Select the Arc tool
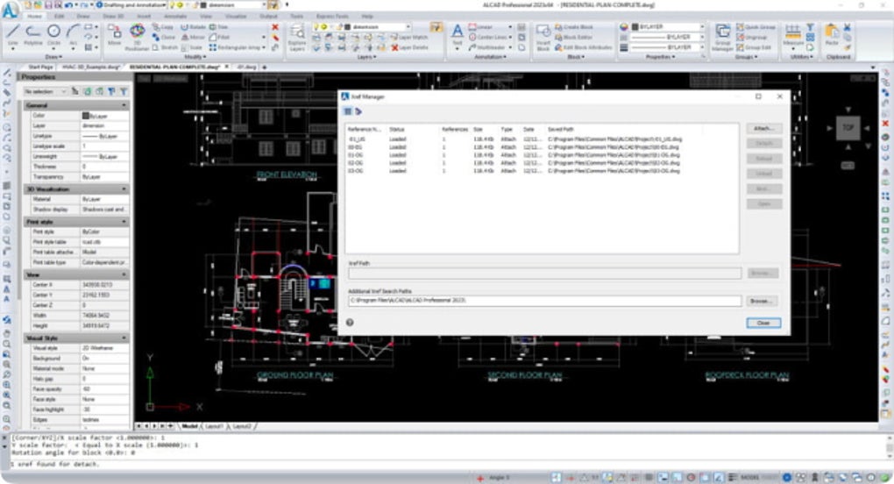894x484 pixels. click(x=73, y=35)
